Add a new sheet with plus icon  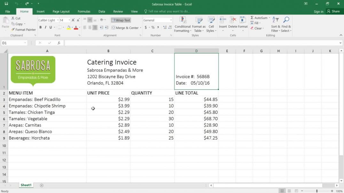pos(42,185)
